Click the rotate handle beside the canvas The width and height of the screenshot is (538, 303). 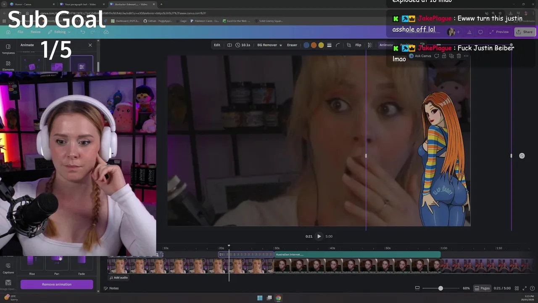(x=522, y=156)
